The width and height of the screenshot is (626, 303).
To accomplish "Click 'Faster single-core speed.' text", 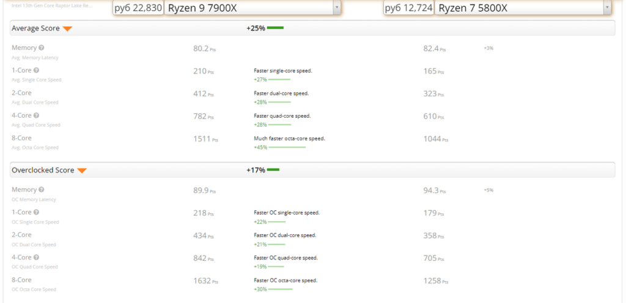I will (x=283, y=71).
